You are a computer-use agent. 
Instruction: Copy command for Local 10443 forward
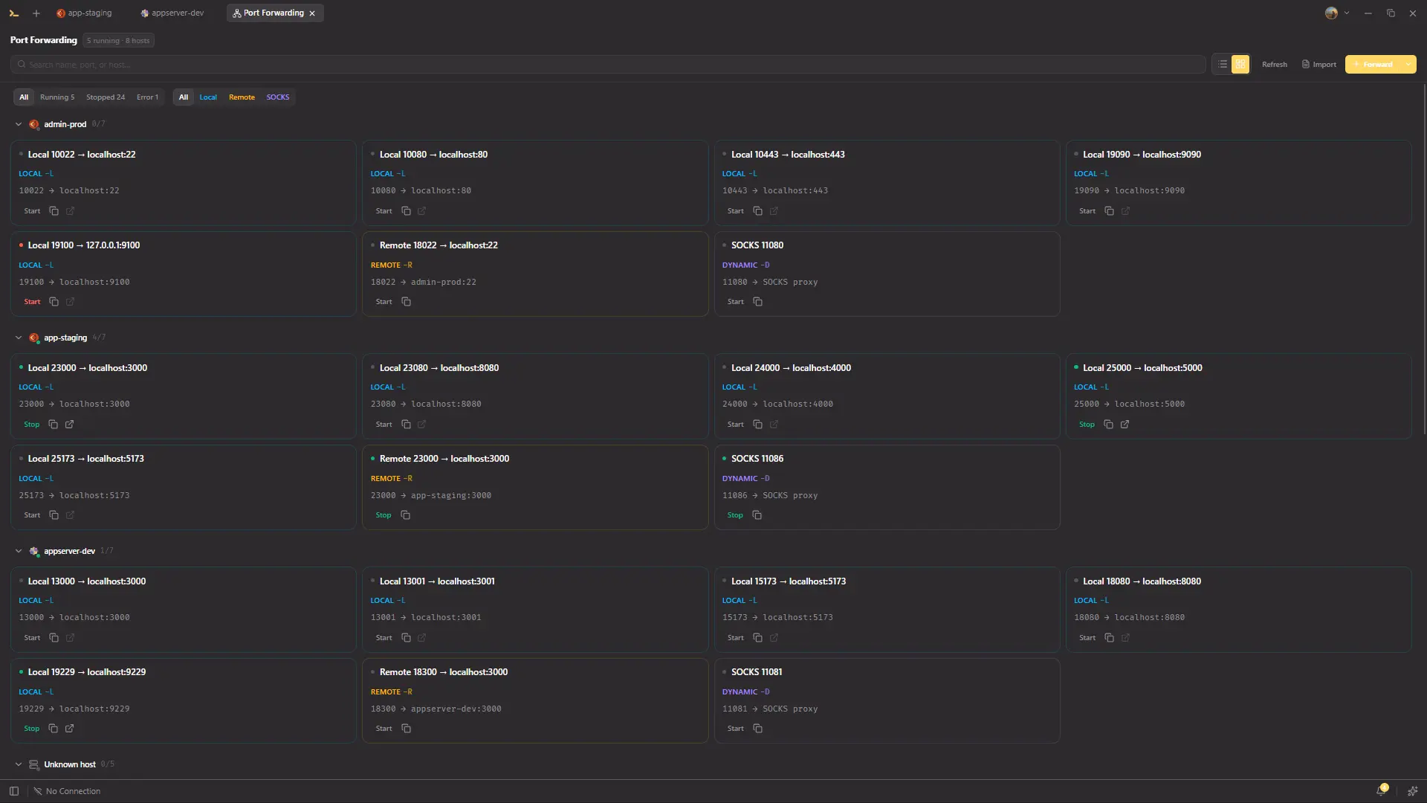[757, 211]
